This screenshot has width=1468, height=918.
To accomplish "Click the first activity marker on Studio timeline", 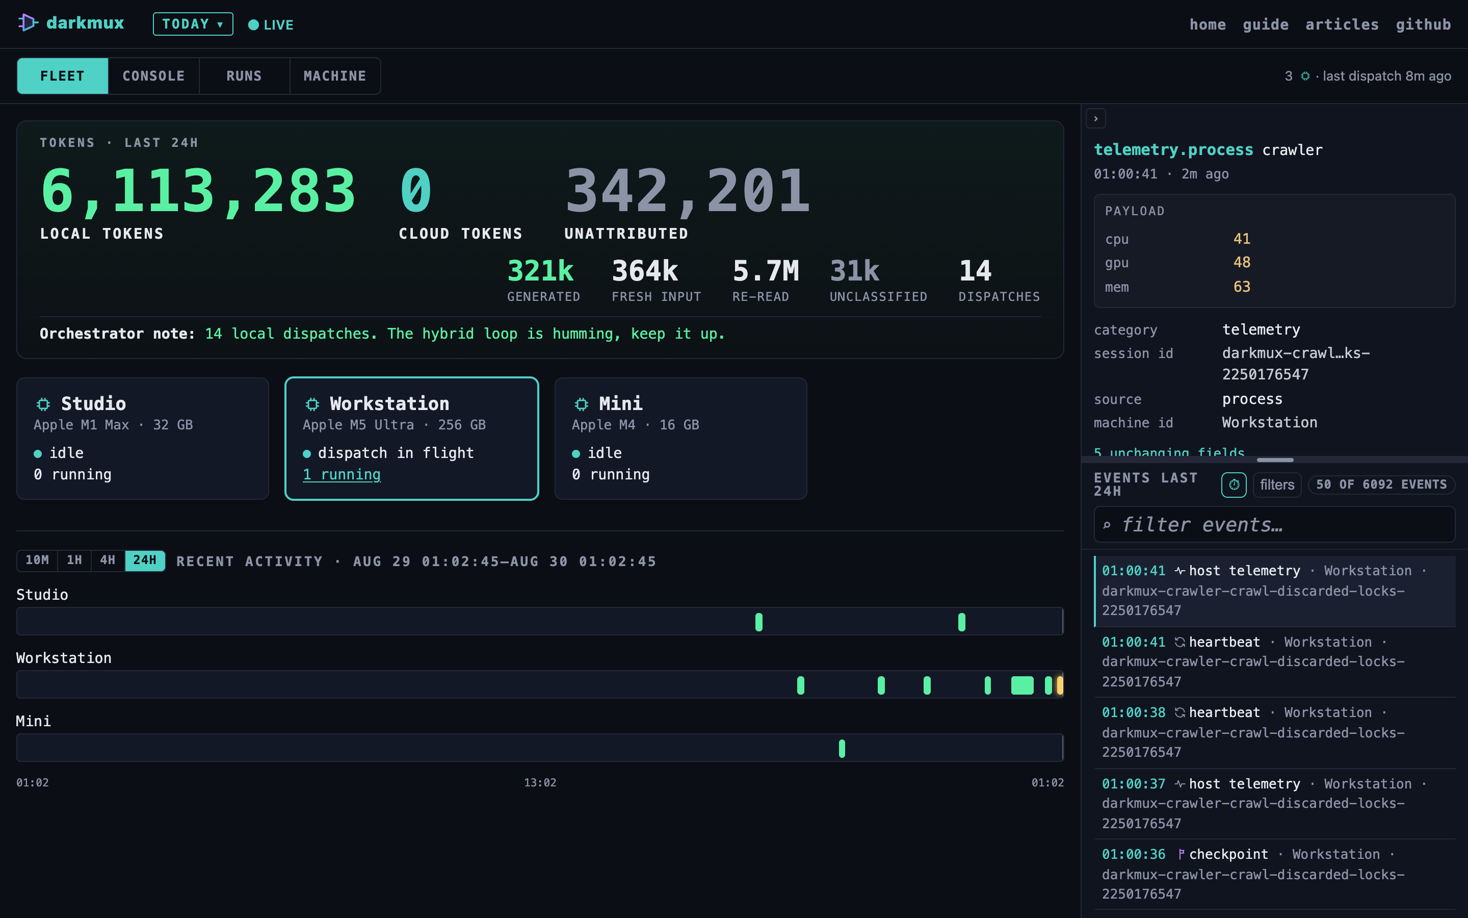I will coord(759,622).
